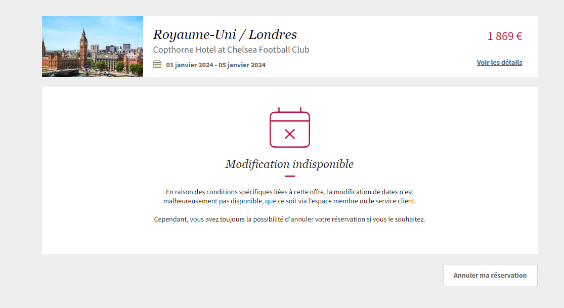Open the Voir les détails link

point(499,62)
